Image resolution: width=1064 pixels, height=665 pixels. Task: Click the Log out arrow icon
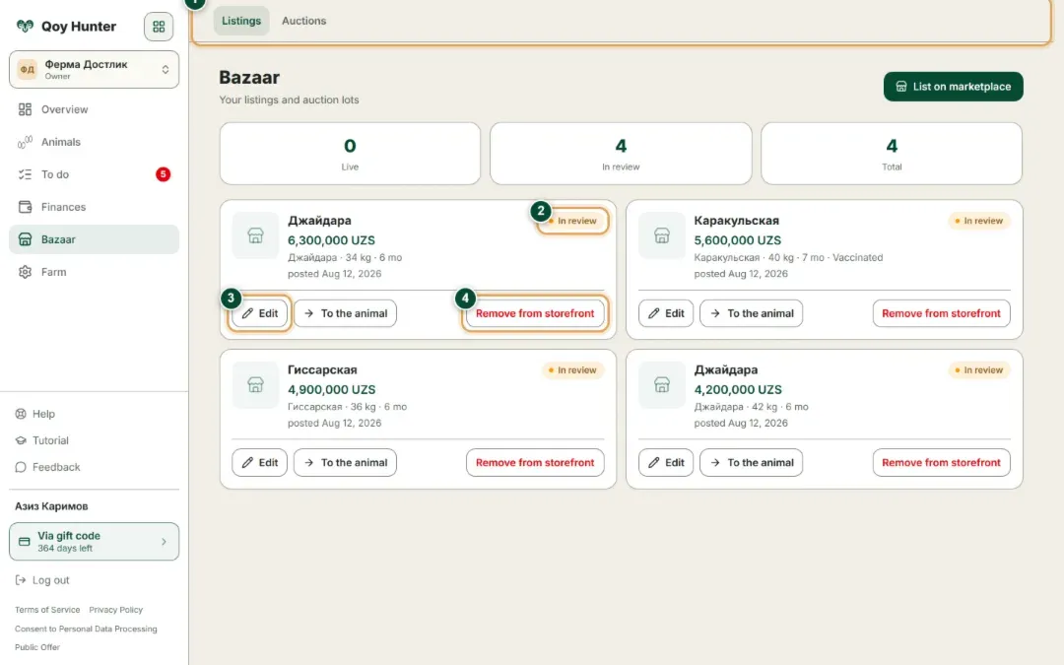[21, 580]
